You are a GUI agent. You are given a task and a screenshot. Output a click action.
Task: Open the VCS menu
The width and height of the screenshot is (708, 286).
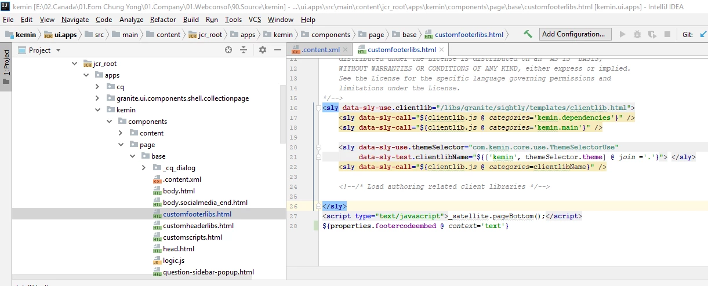[x=255, y=20]
